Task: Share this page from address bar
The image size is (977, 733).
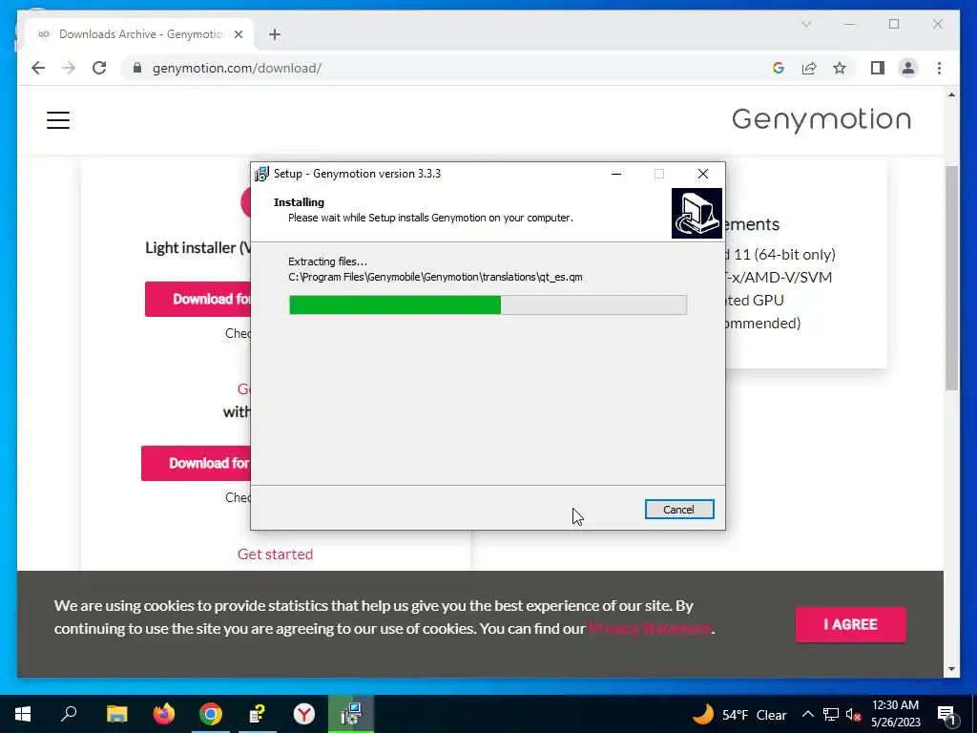Action: pyautogui.click(x=809, y=68)
